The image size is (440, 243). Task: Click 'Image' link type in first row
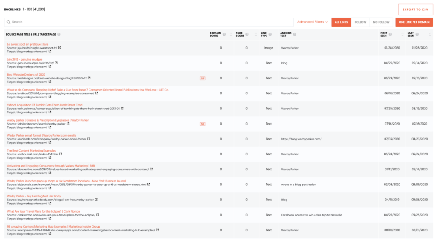269,48
